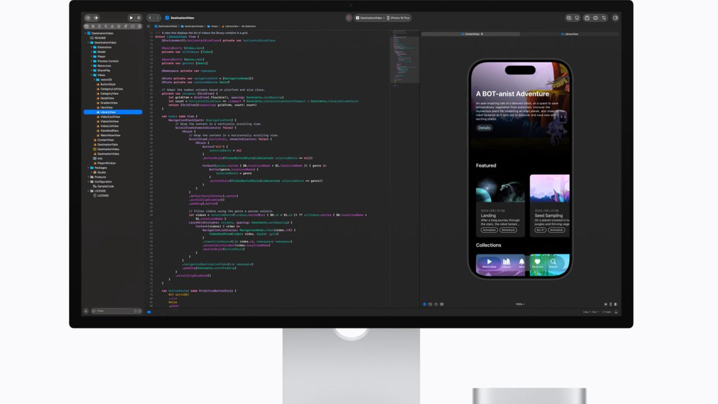
Task: Click No Selection in the jump bar
Action: tap(249, 26)
